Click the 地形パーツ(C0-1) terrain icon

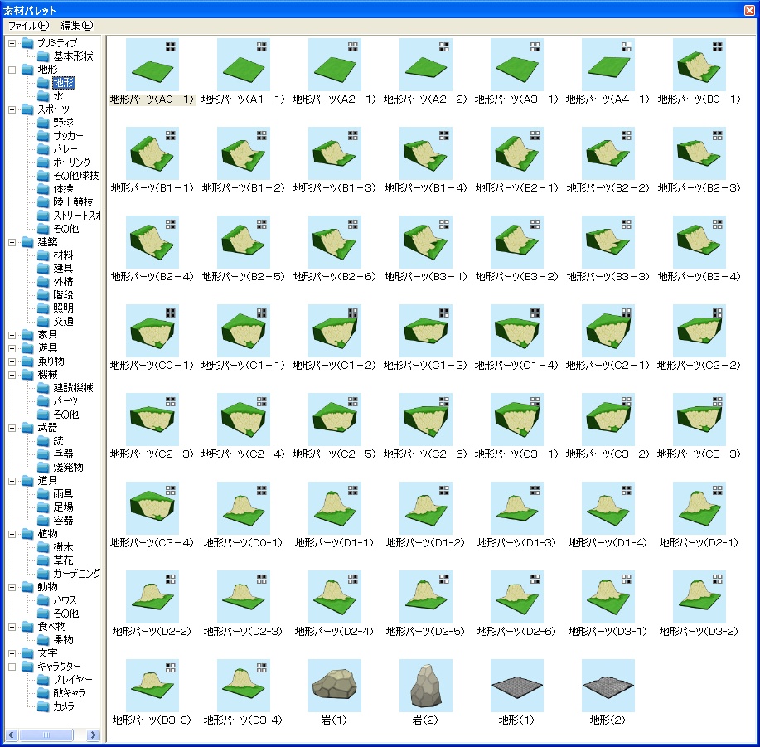pos(152,331)
